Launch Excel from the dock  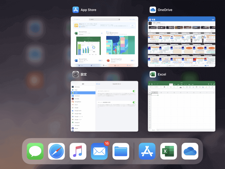pos(168,151)
